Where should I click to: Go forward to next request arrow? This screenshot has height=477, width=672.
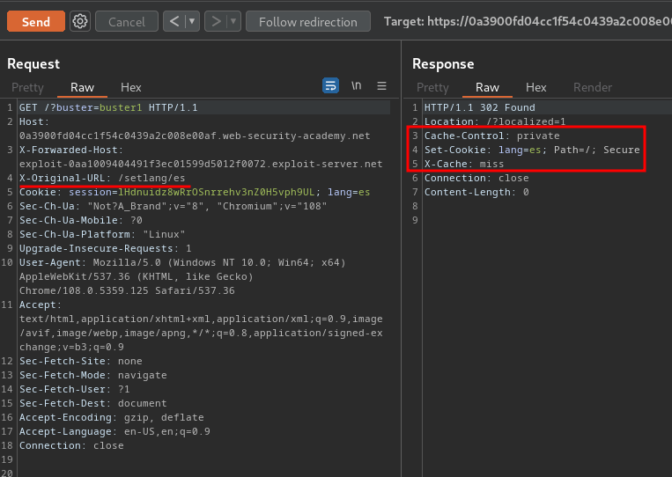(216, 21)
